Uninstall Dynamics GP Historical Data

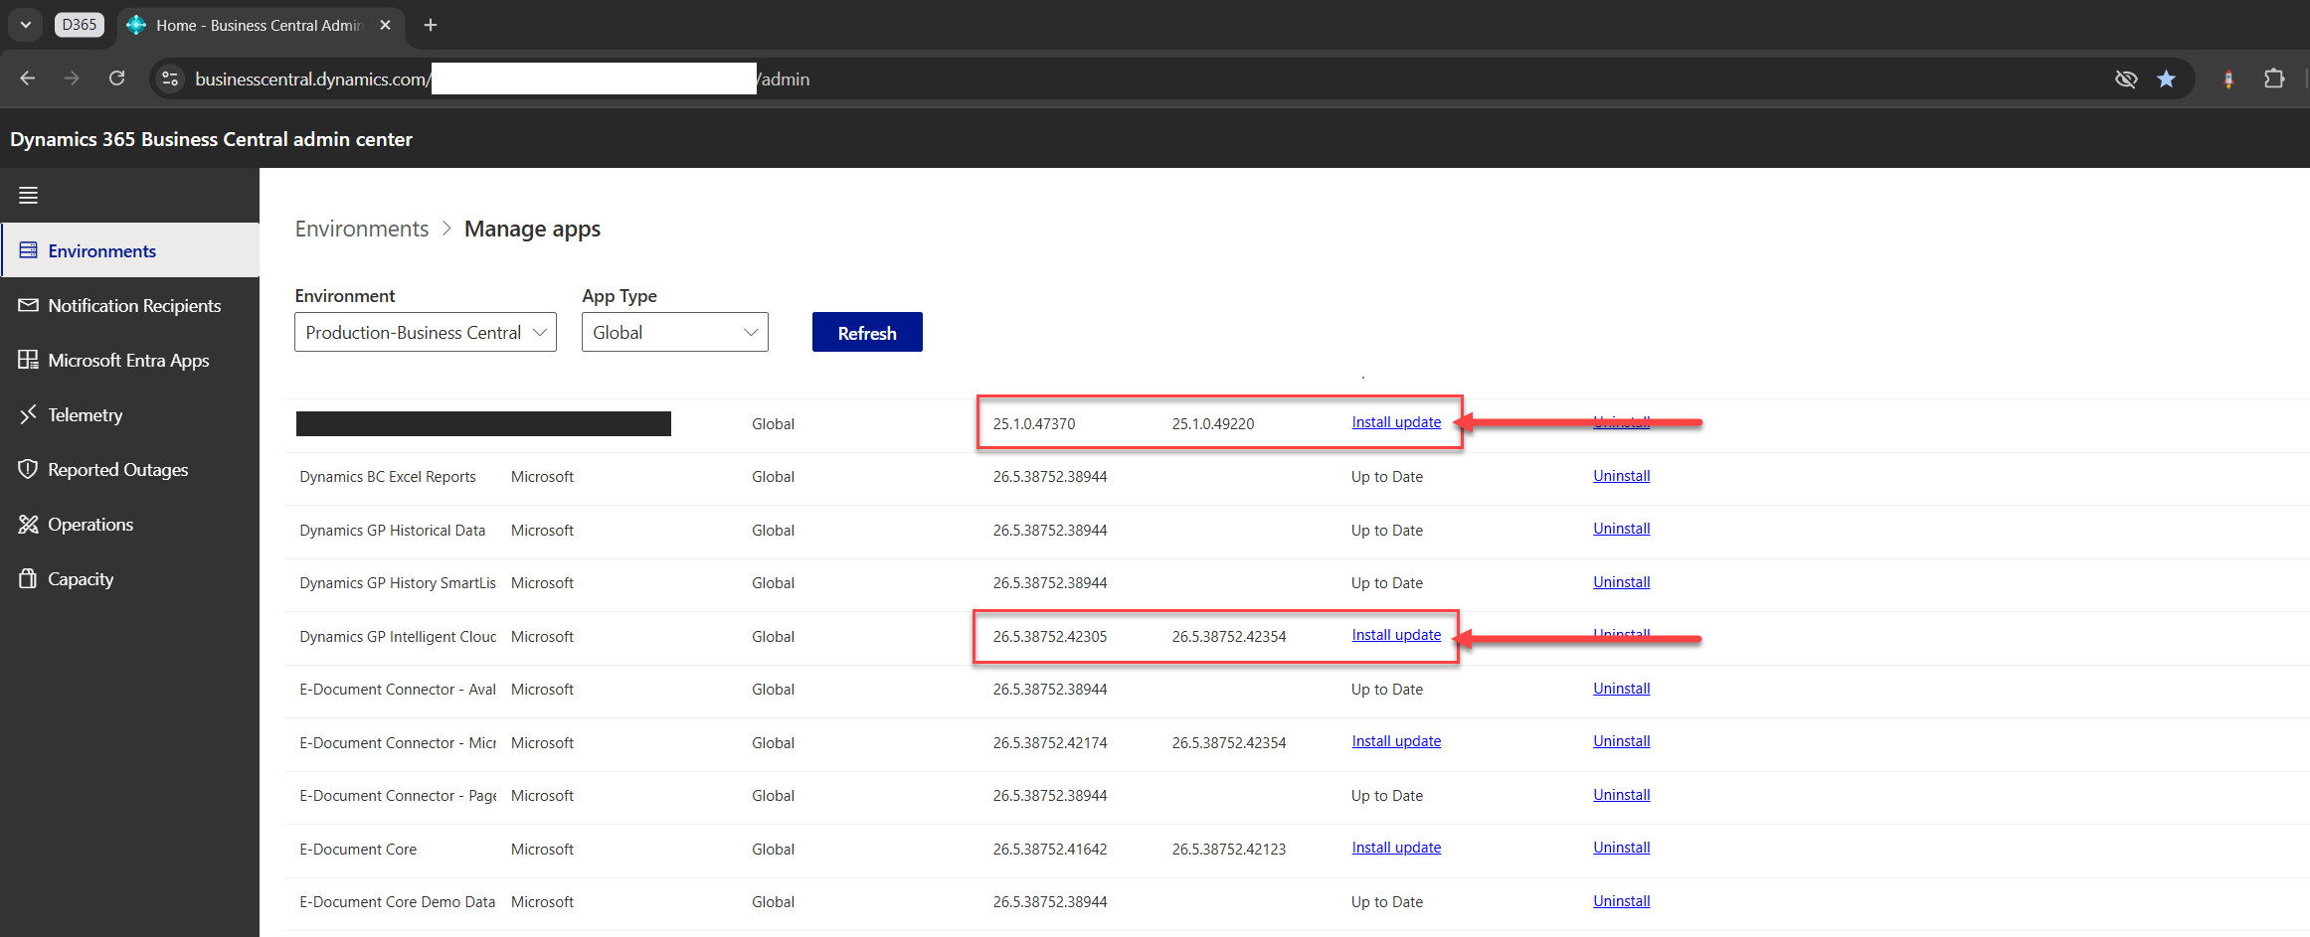click(1621, 529)
